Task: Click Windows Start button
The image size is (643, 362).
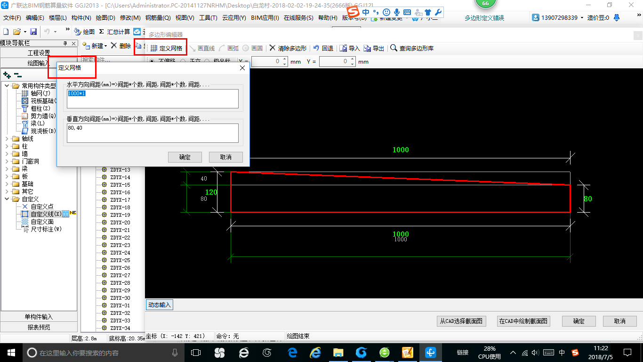Action: [x=10, y=352]
